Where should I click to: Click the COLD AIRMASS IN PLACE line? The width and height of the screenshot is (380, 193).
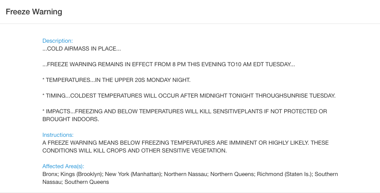81,49
